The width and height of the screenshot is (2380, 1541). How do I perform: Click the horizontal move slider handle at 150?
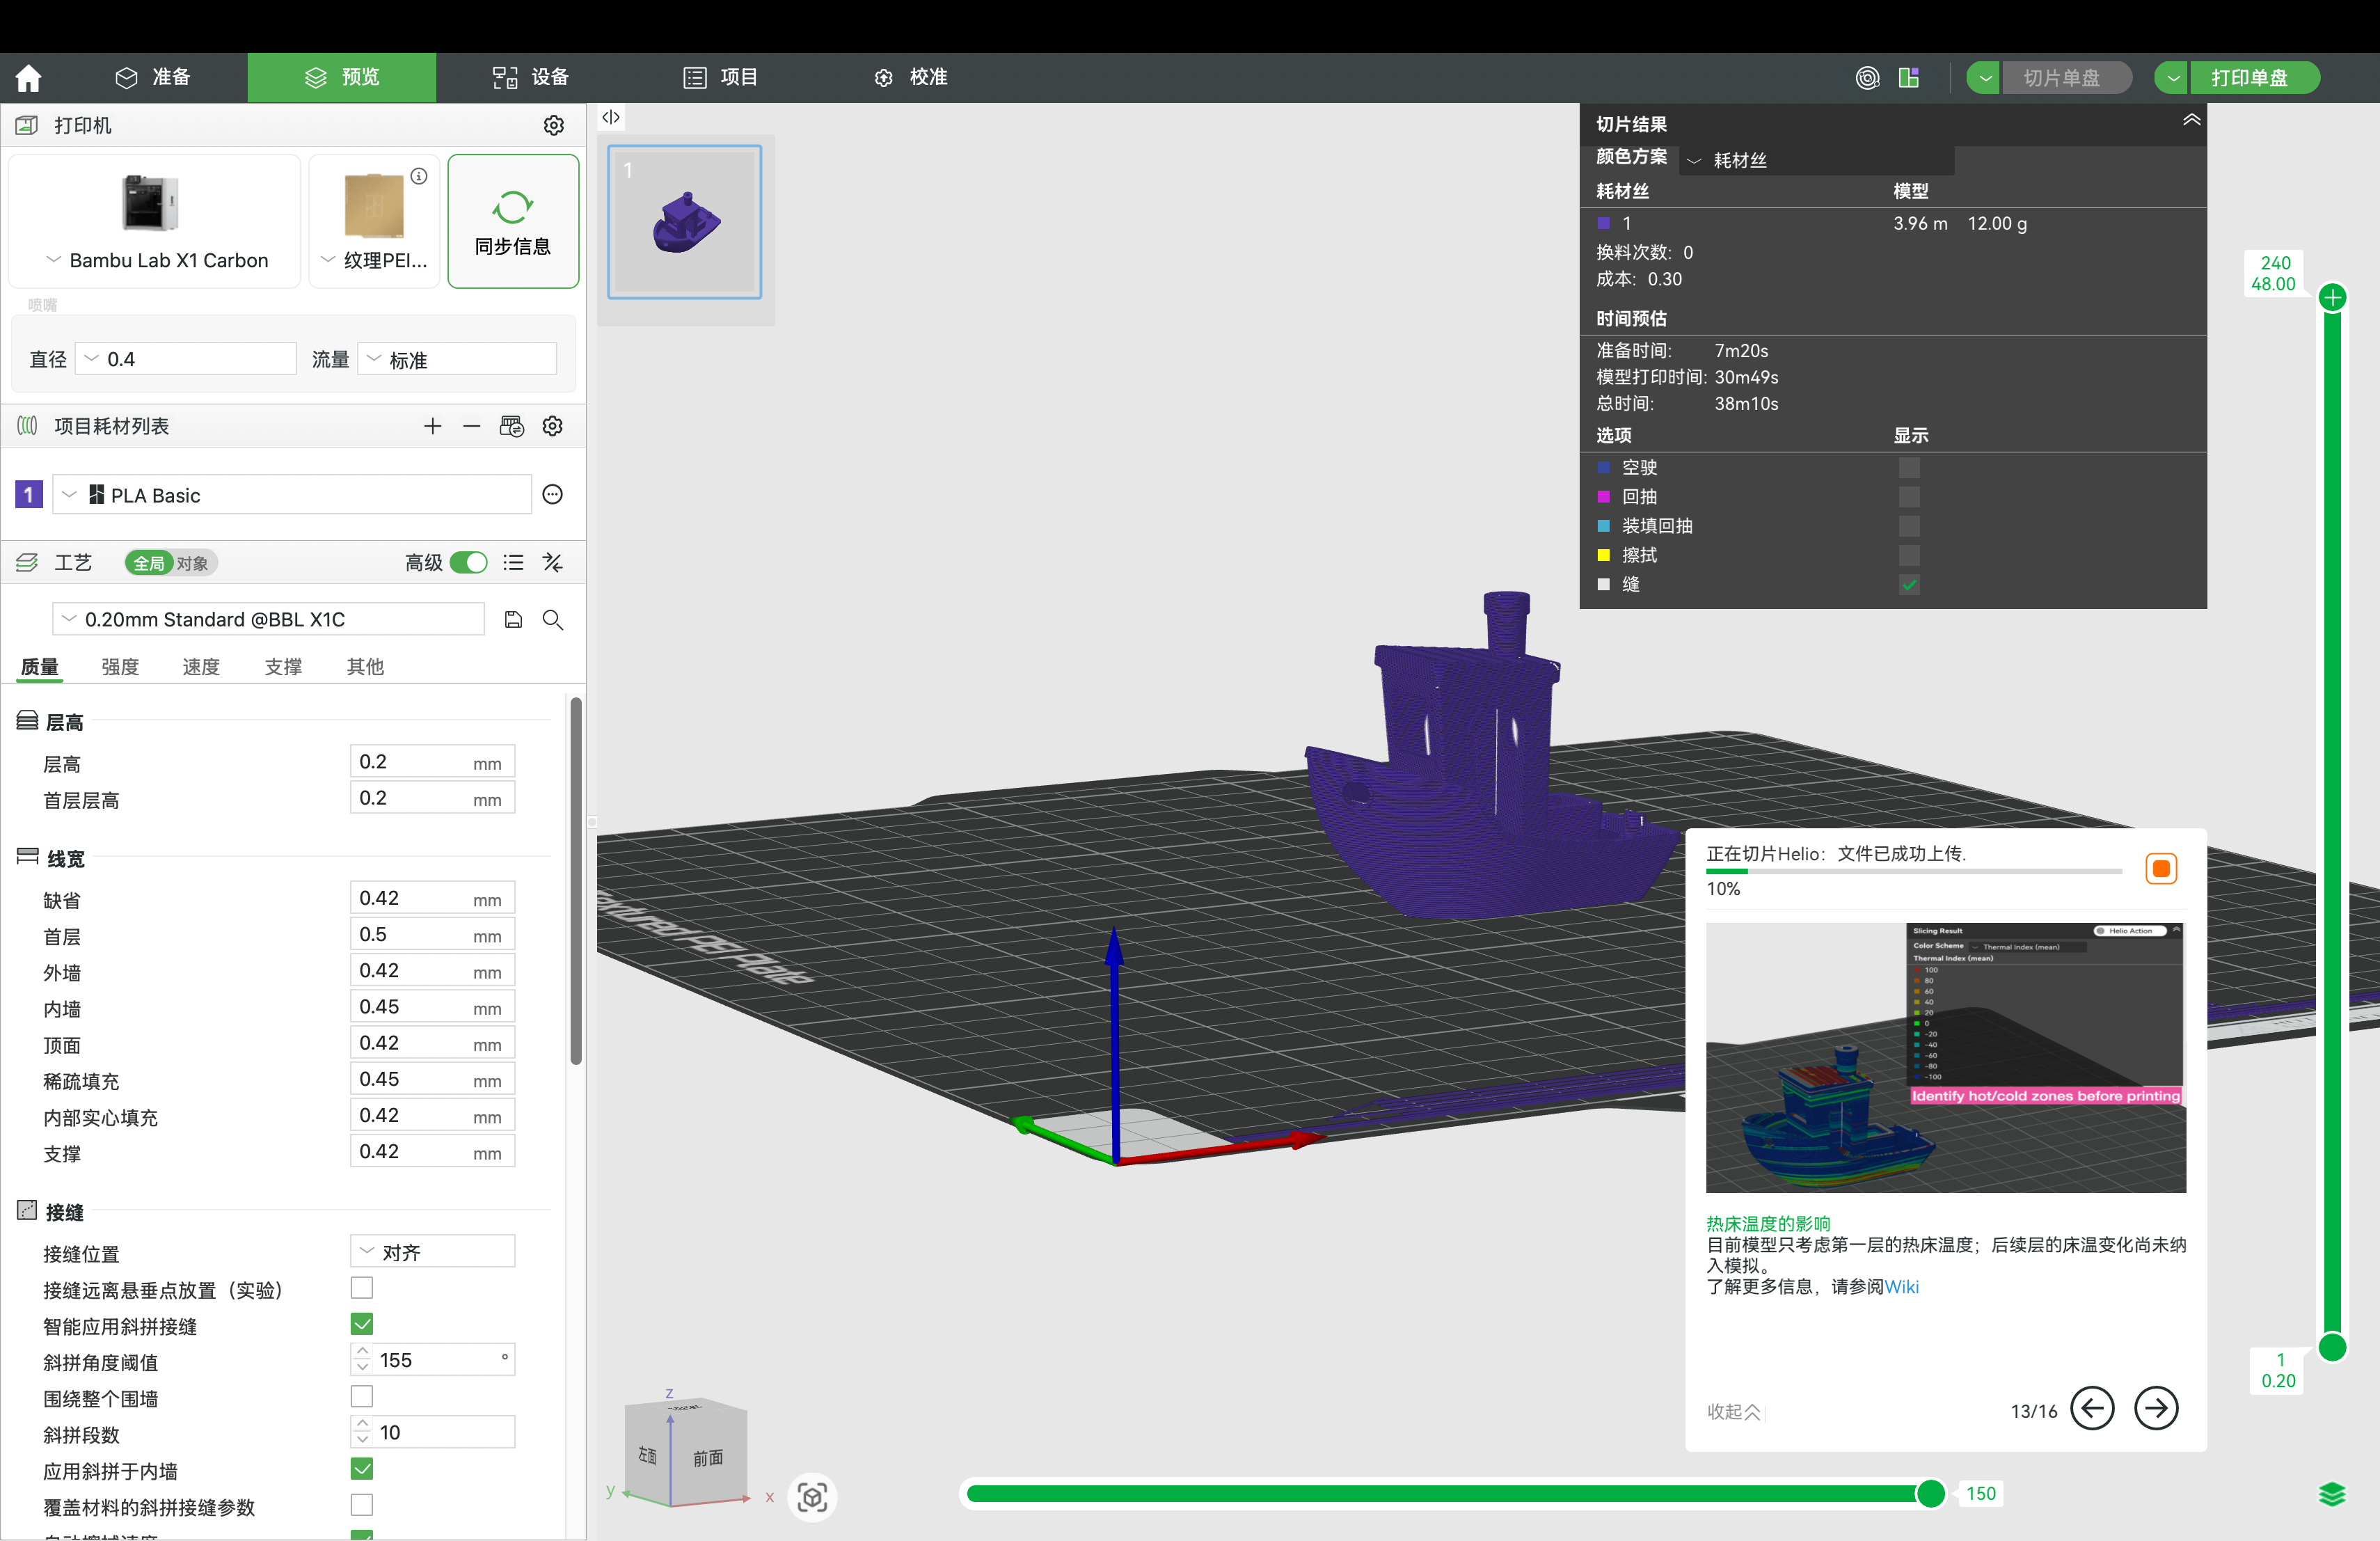point(1930,1494)
